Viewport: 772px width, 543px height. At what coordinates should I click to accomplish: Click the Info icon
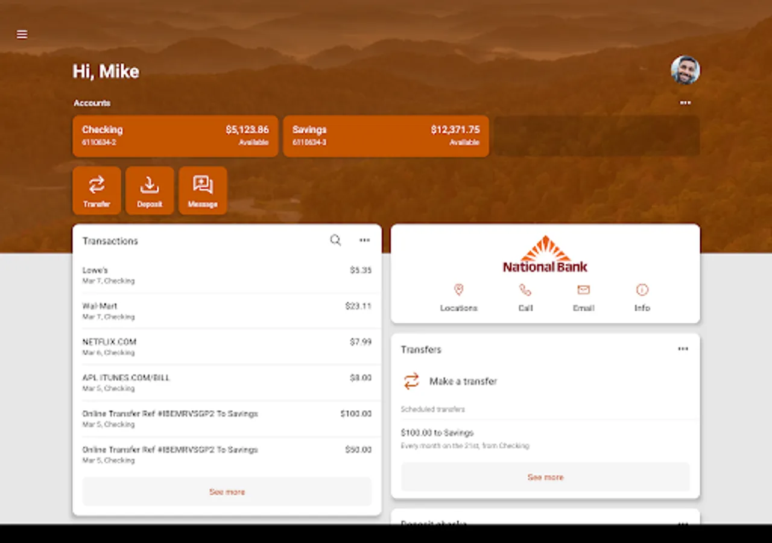(x=642, y=290)
